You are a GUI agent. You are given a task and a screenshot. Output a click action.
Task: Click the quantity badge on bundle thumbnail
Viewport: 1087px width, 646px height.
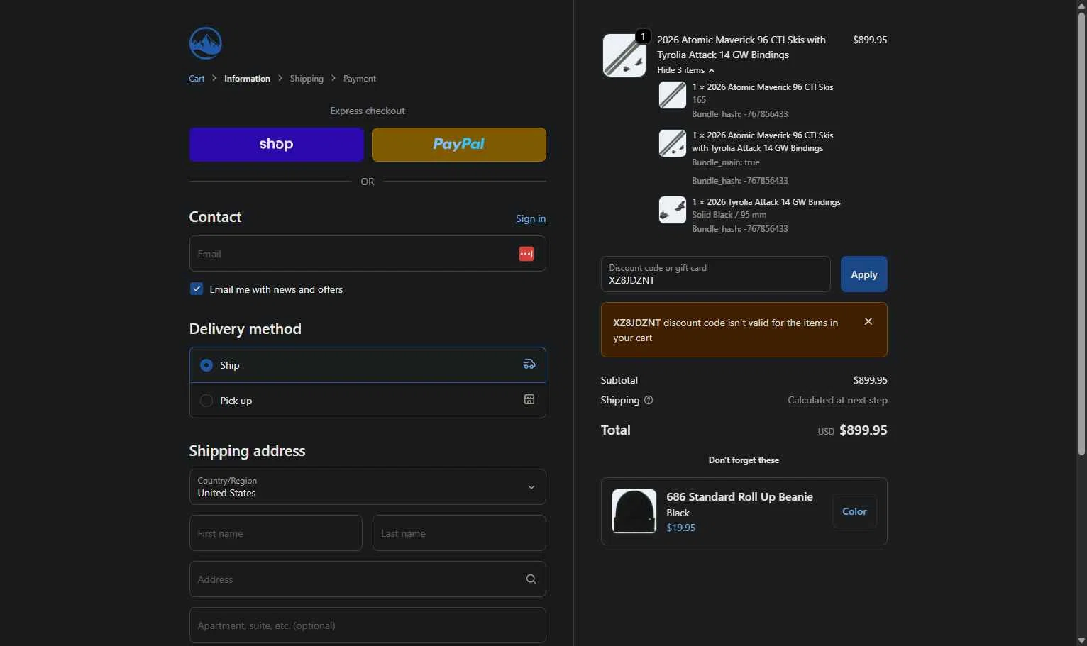(643, 36)
